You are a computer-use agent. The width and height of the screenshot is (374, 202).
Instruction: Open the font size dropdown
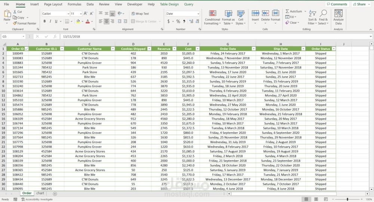(x=81, y=14)
